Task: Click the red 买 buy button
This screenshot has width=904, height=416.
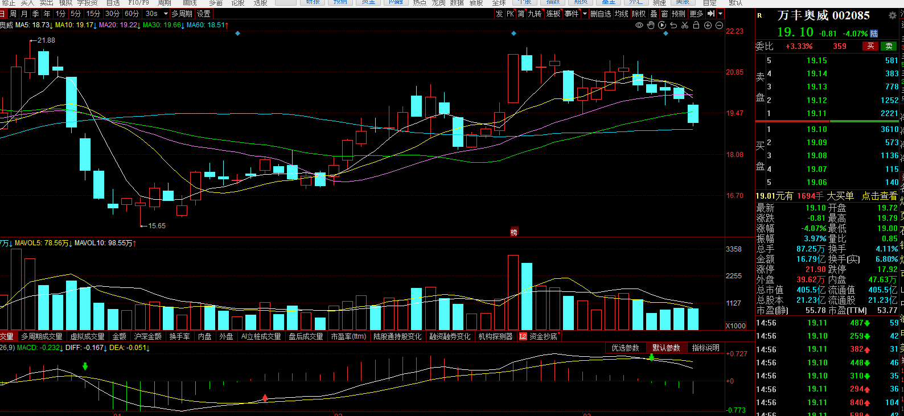Action: point(870,46)
